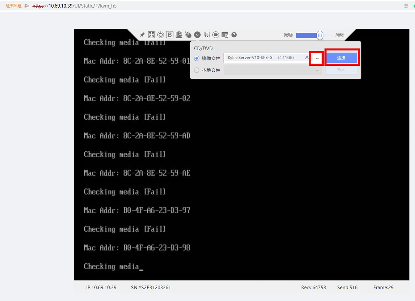Open the keyboard layout icon
Screen dimensions: 415x301
[x=179, y=35]
